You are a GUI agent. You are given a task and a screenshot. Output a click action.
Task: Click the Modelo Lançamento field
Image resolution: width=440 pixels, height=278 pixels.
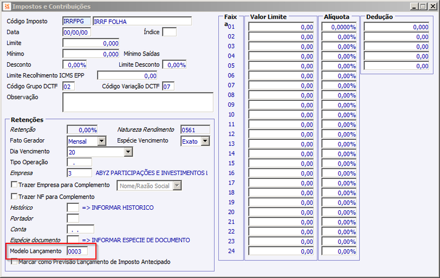click(78, 251)
